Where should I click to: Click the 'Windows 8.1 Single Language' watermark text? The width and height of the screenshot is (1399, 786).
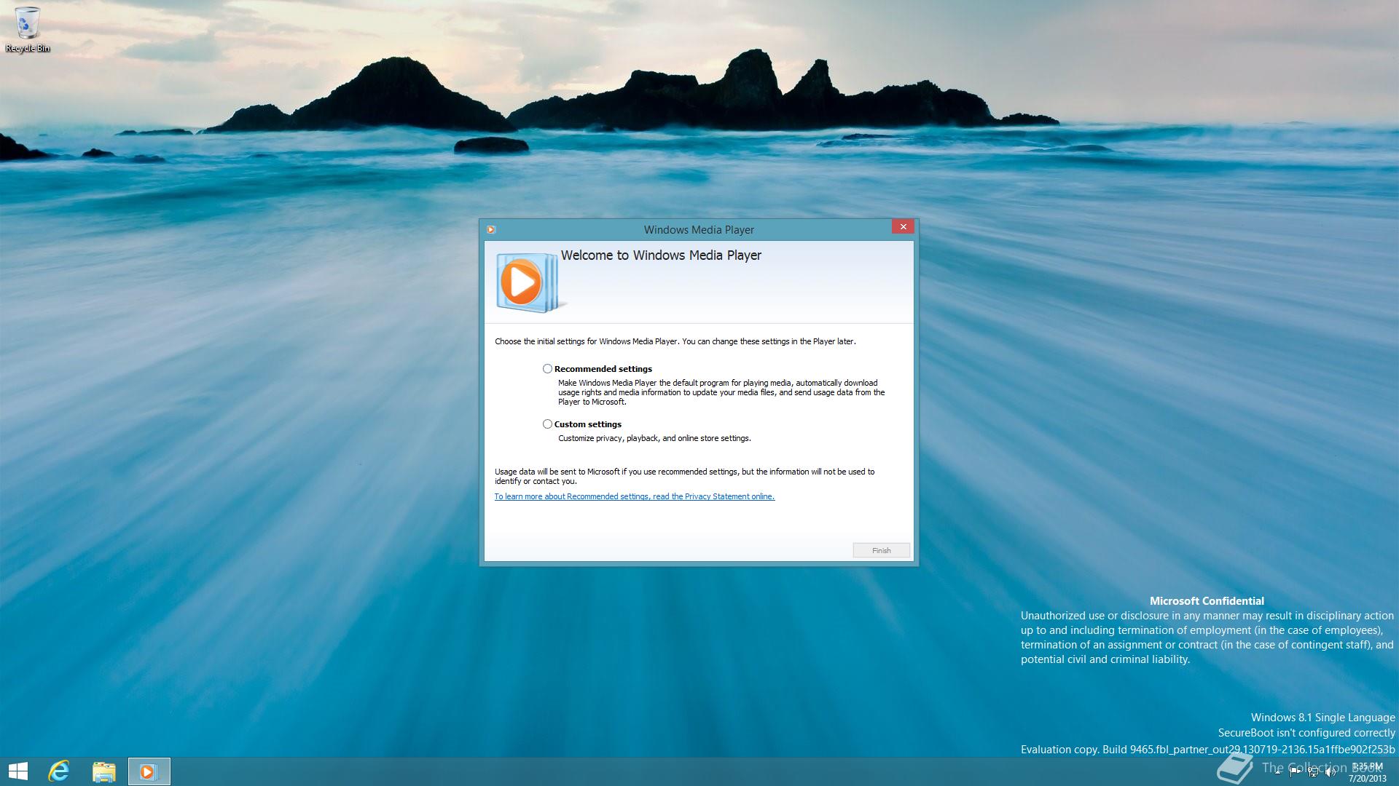pos(1323,718)
